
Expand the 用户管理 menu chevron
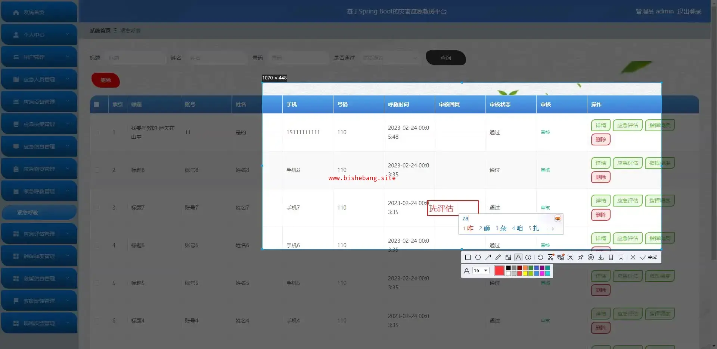click(x=67, y=57)
